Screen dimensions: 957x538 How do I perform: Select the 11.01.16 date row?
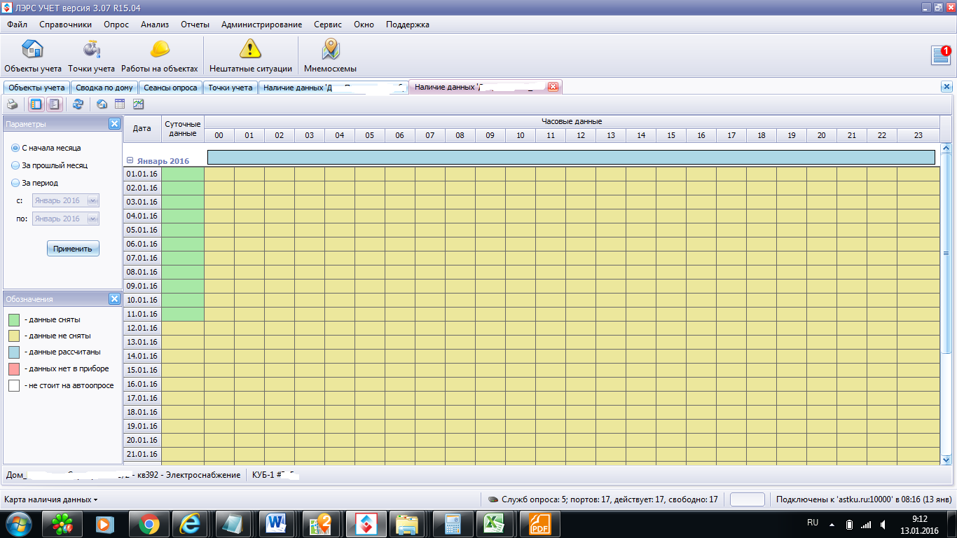pos(142,314)
